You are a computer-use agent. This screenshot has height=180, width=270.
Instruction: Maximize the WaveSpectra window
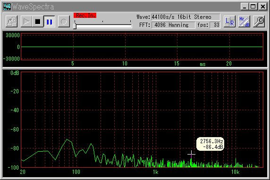[x=253, y=7]
